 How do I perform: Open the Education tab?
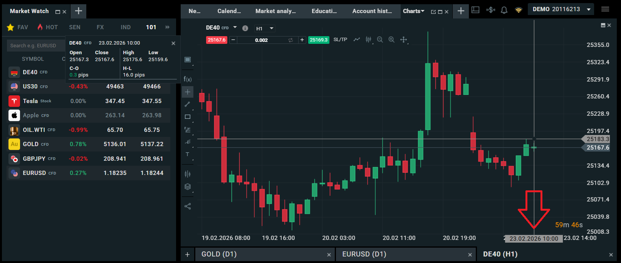point(324,11)
